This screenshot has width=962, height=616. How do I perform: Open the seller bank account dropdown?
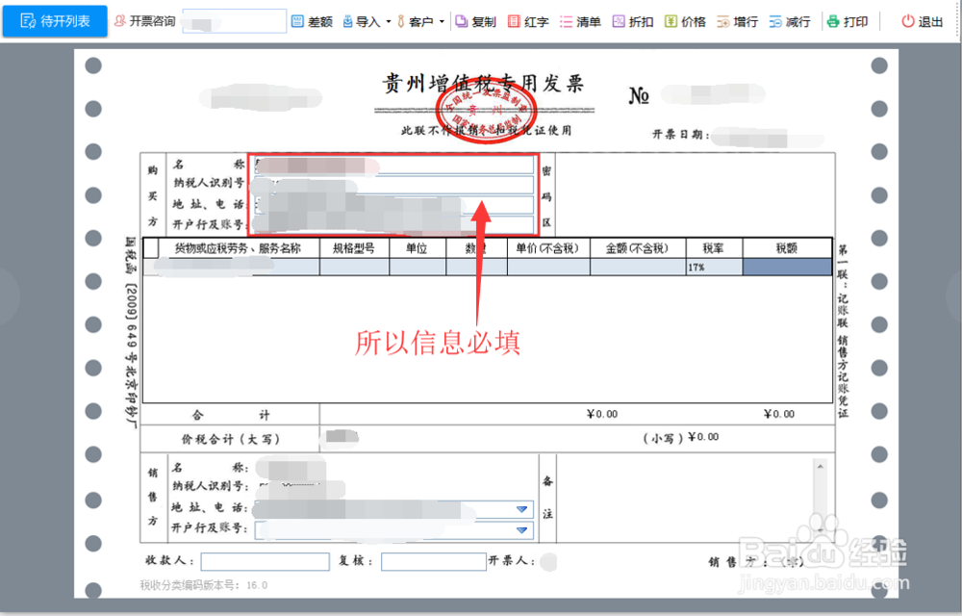point(520,528)
